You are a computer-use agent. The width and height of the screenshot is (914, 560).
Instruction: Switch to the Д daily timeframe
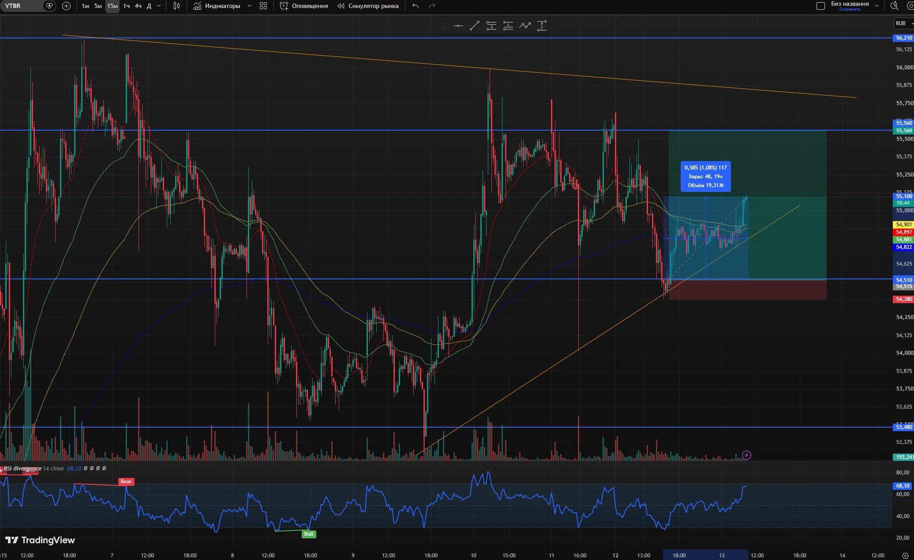149,6
